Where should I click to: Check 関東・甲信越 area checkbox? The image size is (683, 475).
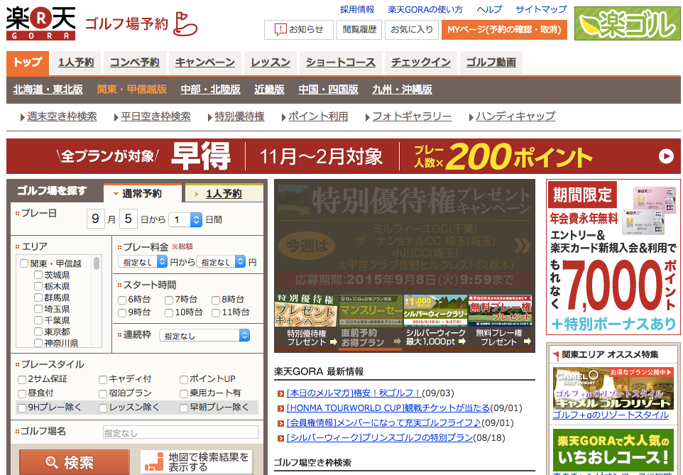tap(24, 263)
